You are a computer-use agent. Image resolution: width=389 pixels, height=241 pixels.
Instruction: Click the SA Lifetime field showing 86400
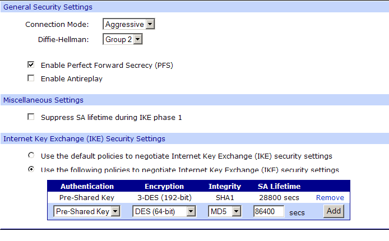coord(268,211)
